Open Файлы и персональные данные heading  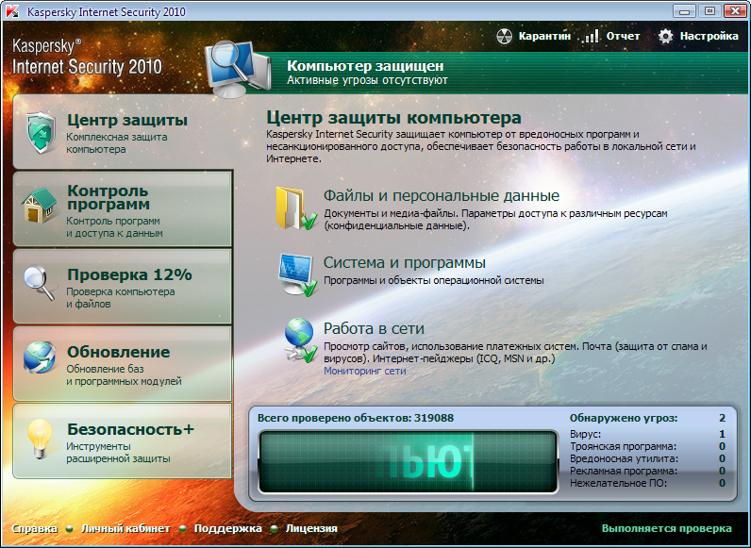pos(442,195)
